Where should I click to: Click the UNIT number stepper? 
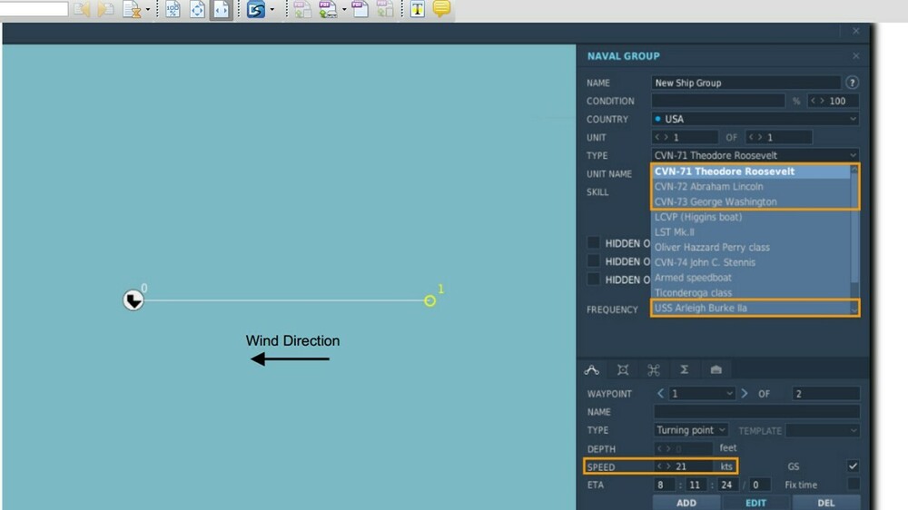[685, 137]
